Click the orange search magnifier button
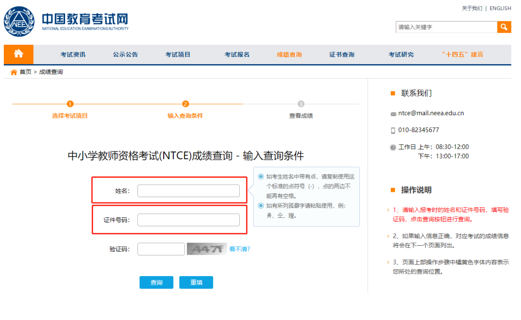This screenshot has width=521, height=320. coord(504,27)
